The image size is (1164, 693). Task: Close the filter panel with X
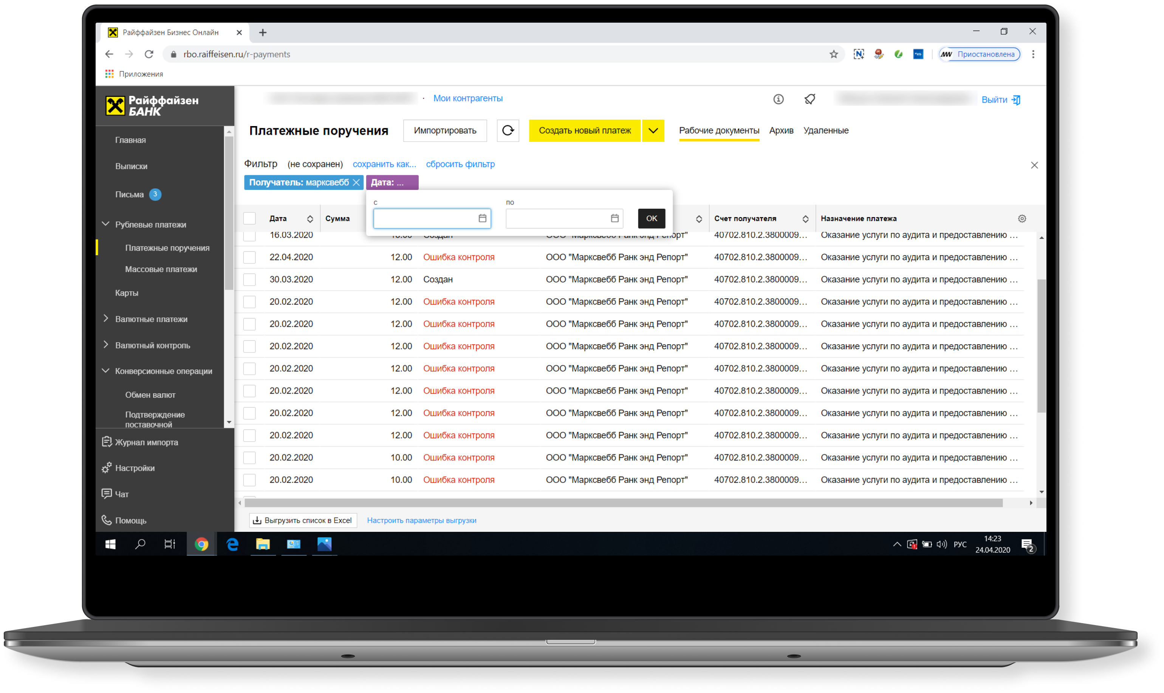[x=1034, y=165]
